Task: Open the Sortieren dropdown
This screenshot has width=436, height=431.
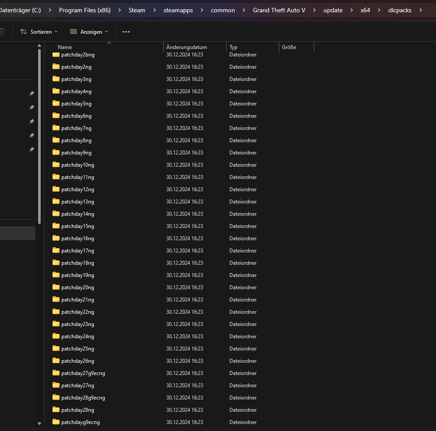Action: pos(39,32)
